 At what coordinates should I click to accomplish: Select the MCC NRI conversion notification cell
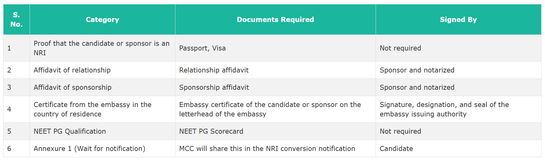267,148
